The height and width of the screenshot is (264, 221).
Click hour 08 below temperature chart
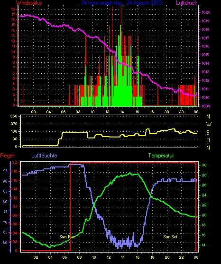coord(79,257)
